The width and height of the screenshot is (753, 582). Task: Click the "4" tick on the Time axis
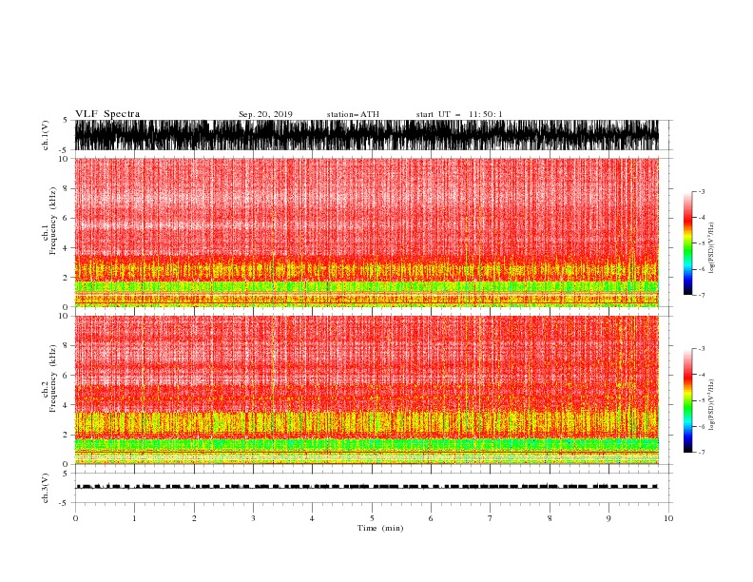click(x=312, y=518)
